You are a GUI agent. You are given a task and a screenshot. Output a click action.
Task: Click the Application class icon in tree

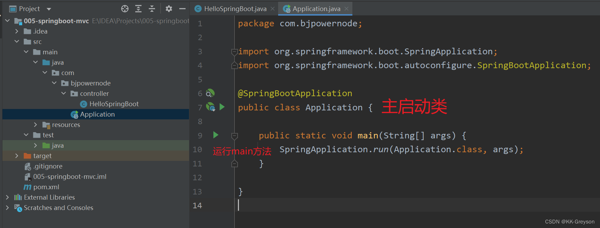tap(74, 114)
